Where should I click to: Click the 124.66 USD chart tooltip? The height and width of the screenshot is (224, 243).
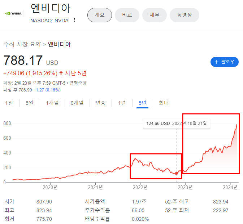177,124
